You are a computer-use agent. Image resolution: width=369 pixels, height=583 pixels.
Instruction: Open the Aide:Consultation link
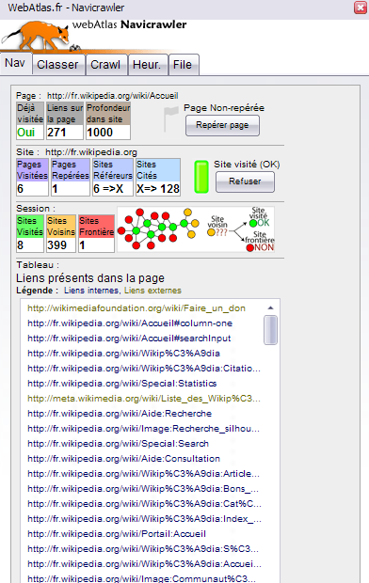123,459
